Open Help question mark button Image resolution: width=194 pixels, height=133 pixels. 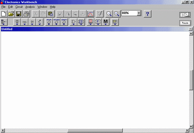(147, 14)
